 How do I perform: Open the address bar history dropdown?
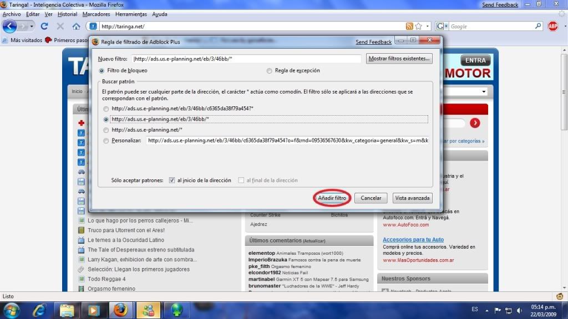click(428, 27)
